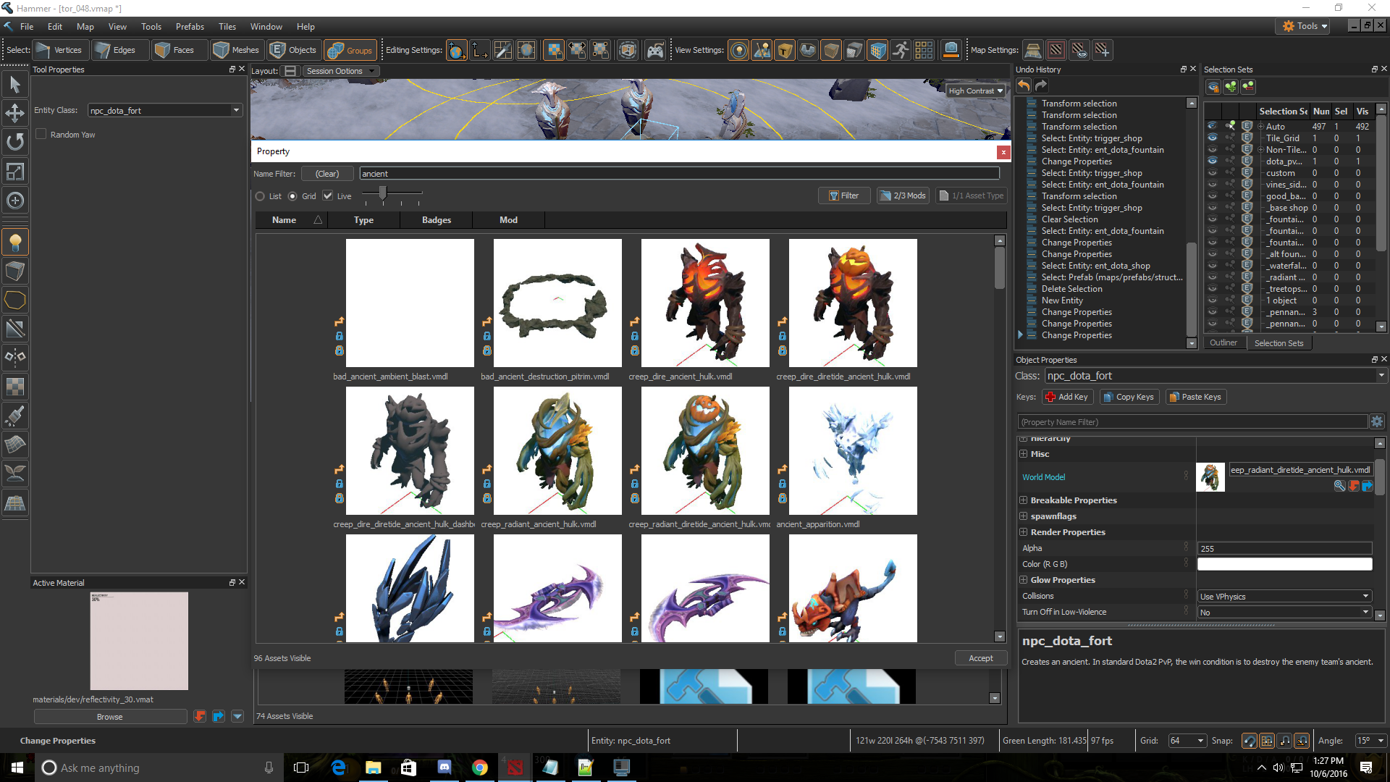Viewport: 1390px width, 782px height.
Task: Click the rotate tool in left toolbar
Action: pyautogui.click(x=15, y=142)
